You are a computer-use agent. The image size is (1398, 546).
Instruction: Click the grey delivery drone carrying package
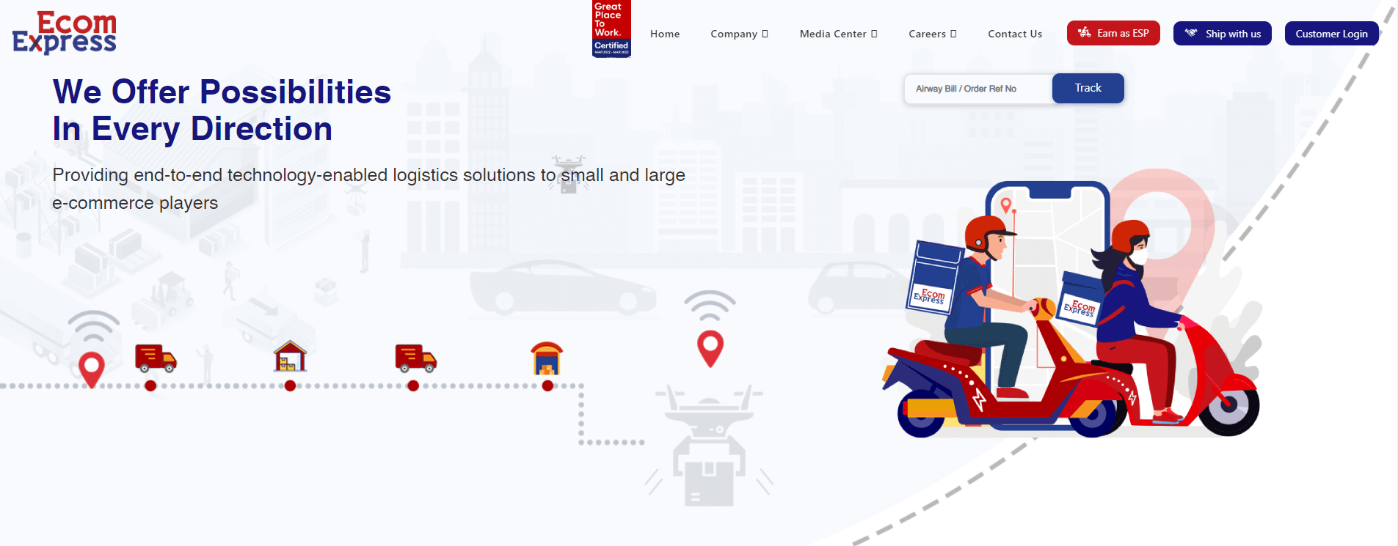point(708,447)
